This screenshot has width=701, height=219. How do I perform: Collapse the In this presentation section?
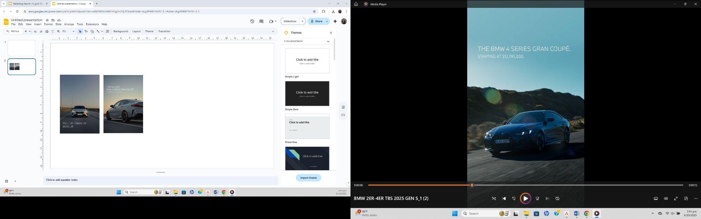[x=328, y=41]
